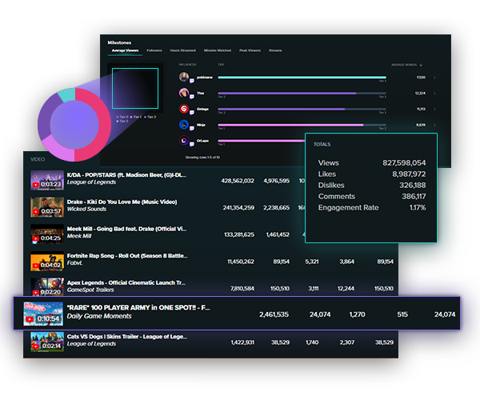This screenshot has height=400, width=480.
Task: Click the Engagement Rate 1.17% value
Action: [418, 208]
